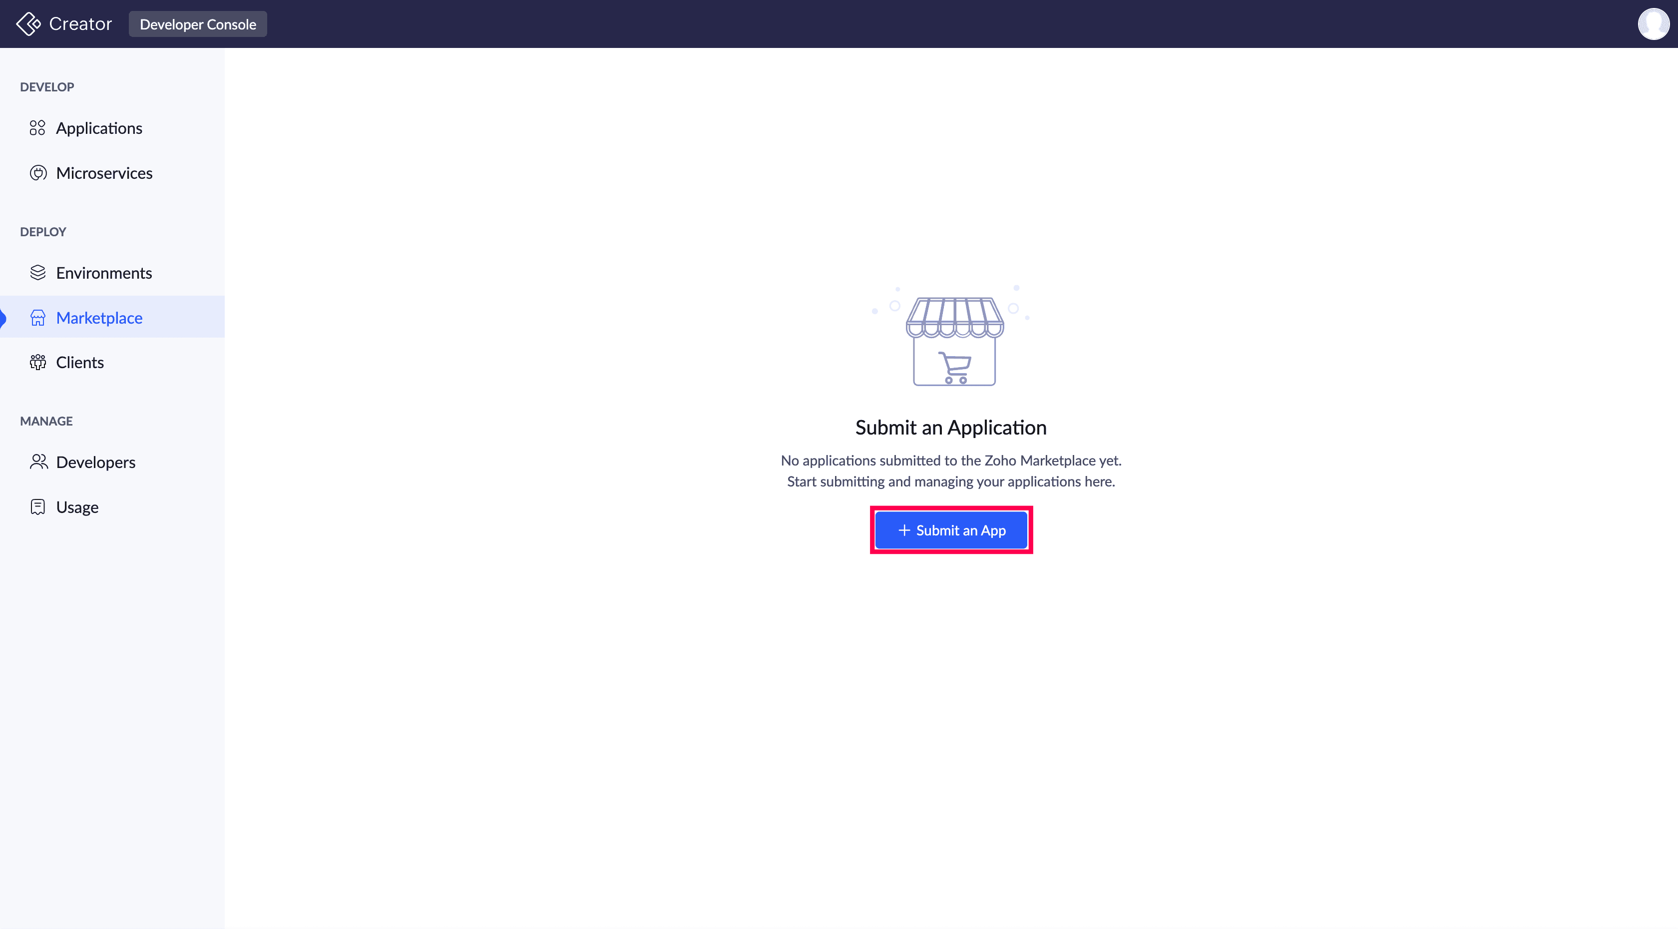The image size is (1678, 929).
Task: Click the Creator brand text
Action: 81,24
